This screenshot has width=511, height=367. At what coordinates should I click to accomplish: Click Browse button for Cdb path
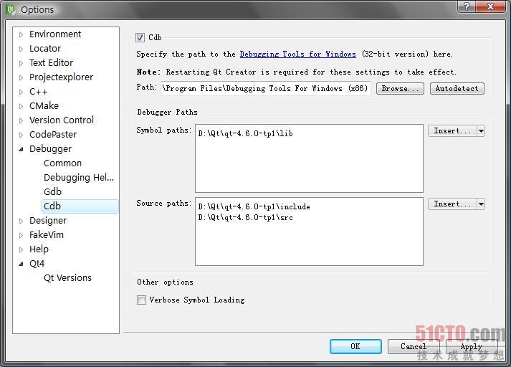point(400,89)
